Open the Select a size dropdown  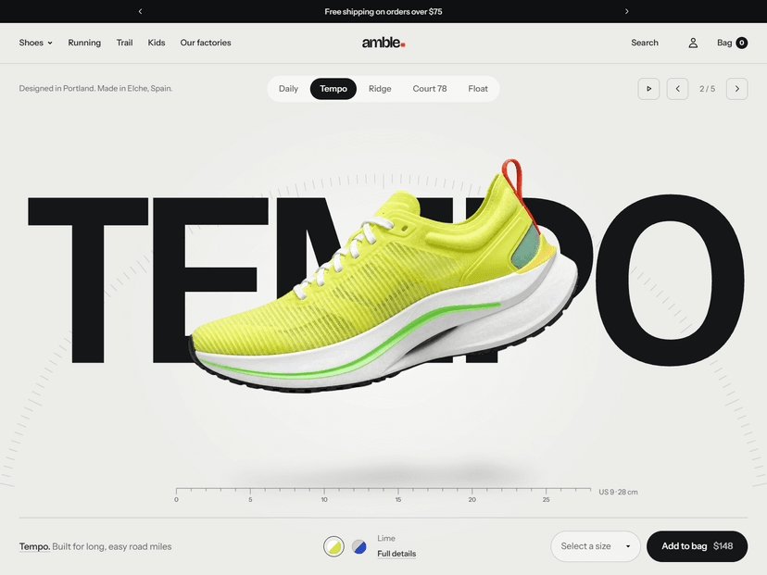click(596, 546)
